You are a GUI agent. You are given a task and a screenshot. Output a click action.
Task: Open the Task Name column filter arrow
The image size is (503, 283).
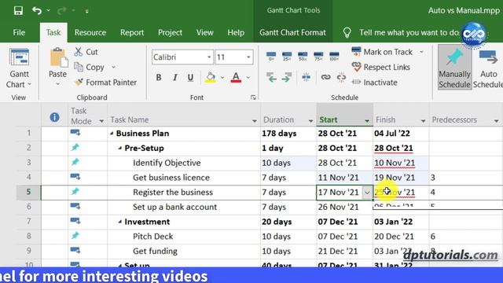click(x=255, y=120)
